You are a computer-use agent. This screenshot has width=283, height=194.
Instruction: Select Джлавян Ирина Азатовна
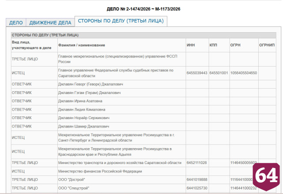pos(80,101)
